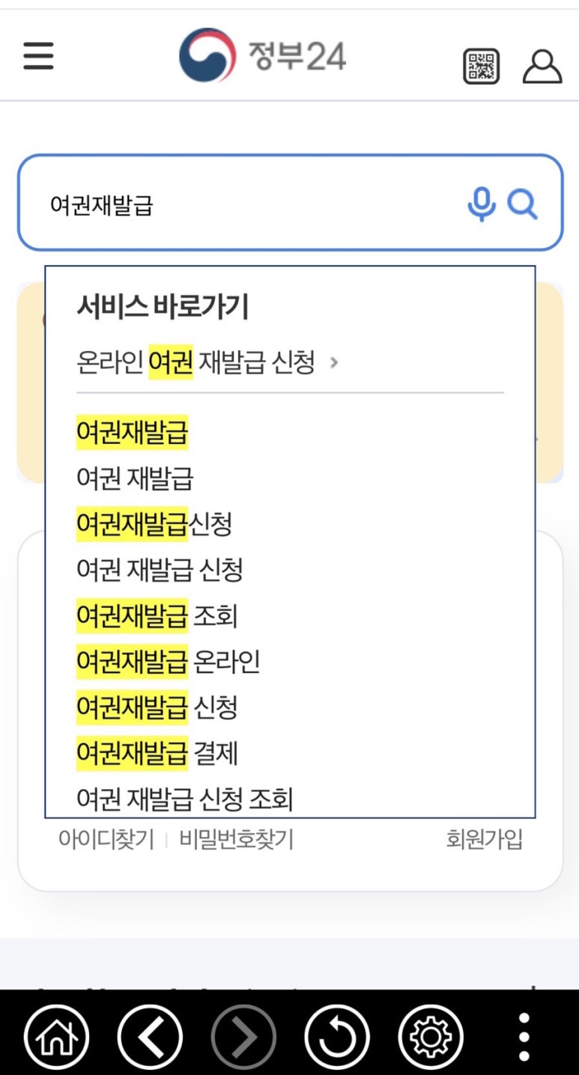
Task: Start voice search with microphone icon
Action: coord(482,204)
